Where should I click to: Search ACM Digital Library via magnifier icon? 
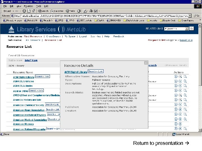tap(185, 77)
